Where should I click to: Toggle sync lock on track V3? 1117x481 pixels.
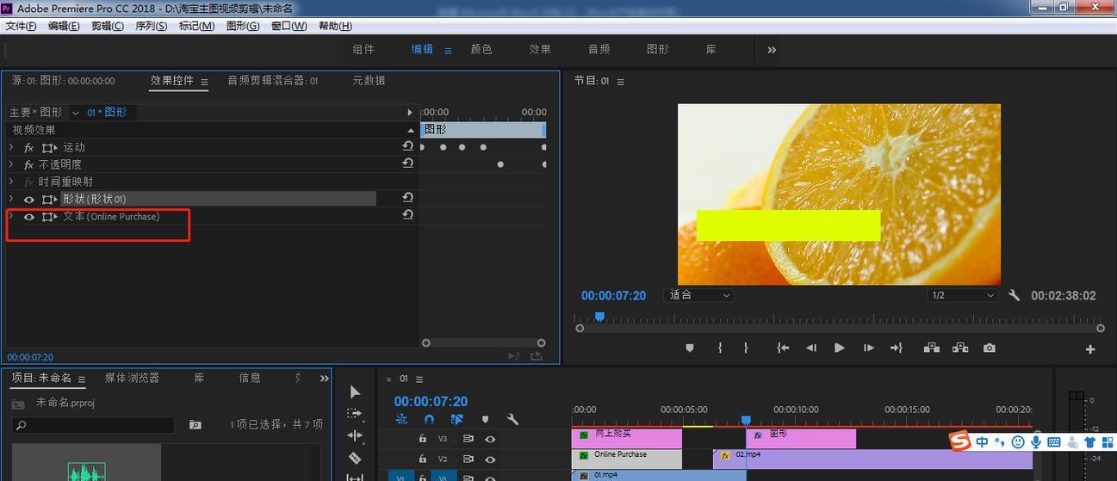pos(468,439)
